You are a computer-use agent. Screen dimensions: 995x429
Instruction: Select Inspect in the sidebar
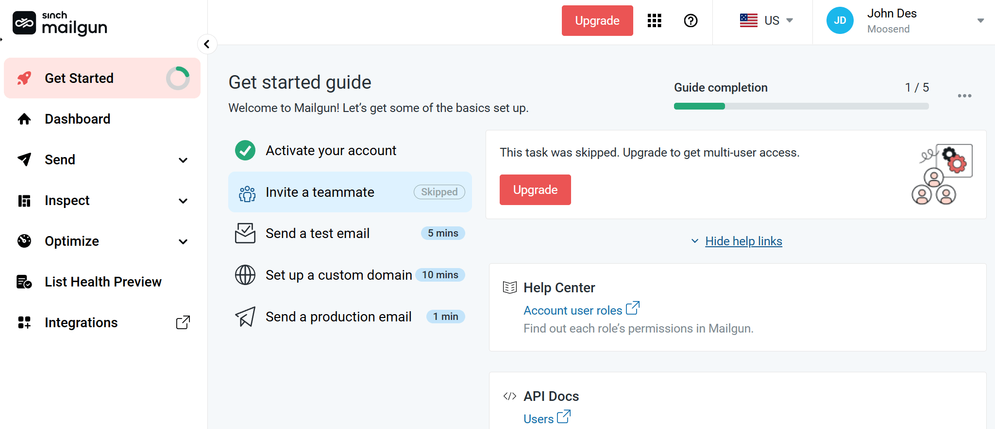[x=102, y=200]
